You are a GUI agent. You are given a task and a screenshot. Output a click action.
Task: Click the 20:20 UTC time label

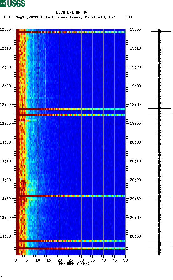pyautogui.click(x=135, y=180)
